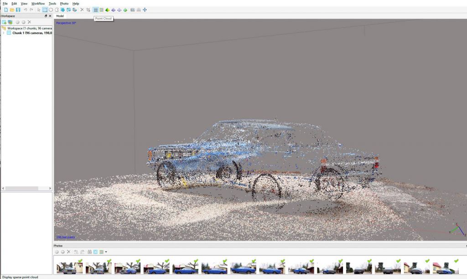The image size is (467, 279).
Task: Click the Add Photos icon in Workspace
Action: point(10,22)
